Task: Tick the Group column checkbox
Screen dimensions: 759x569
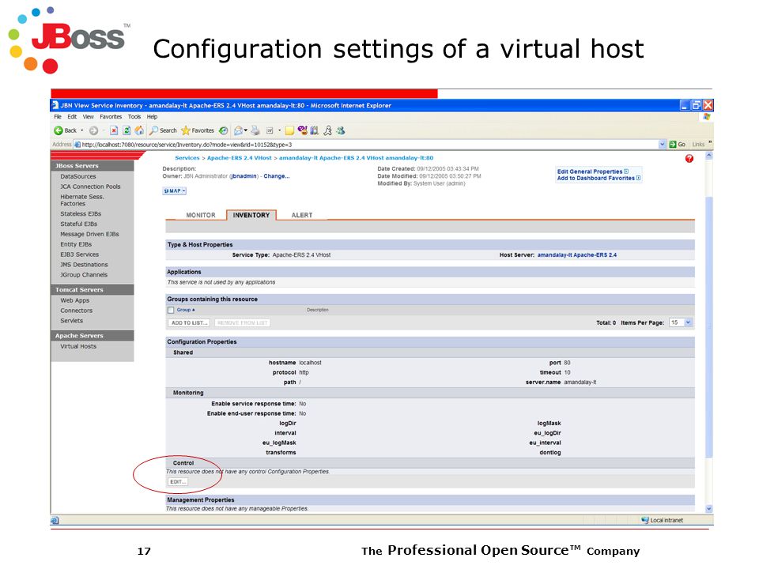Action: click(171, 310)
